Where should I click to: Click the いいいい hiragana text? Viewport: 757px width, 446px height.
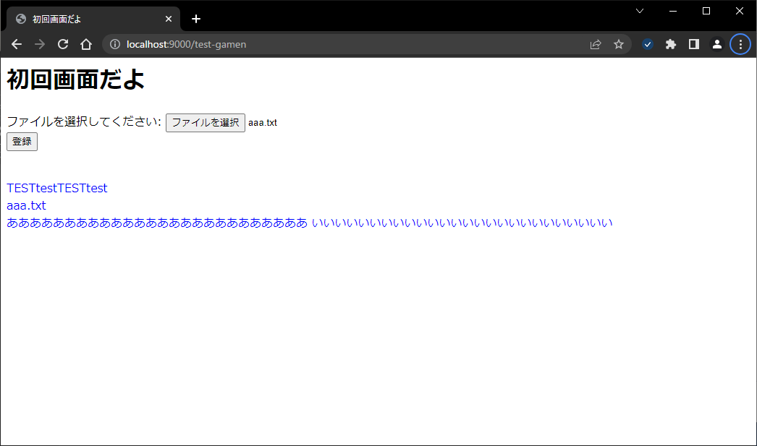[462, 223]
